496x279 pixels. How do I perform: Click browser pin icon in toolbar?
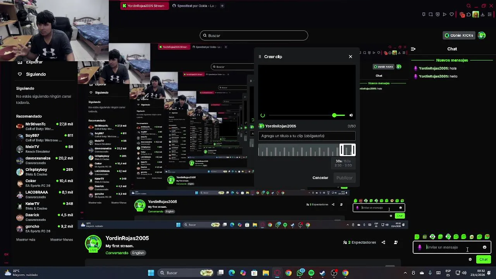click(x=424, y=15)
